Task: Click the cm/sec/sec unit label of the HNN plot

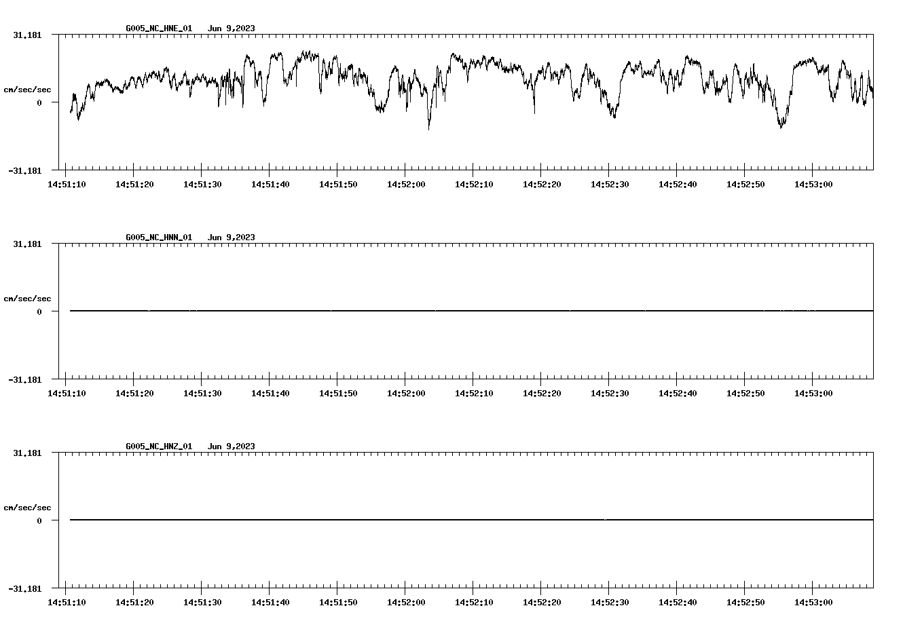Action: pyautogui.click(x=28, y=298)
